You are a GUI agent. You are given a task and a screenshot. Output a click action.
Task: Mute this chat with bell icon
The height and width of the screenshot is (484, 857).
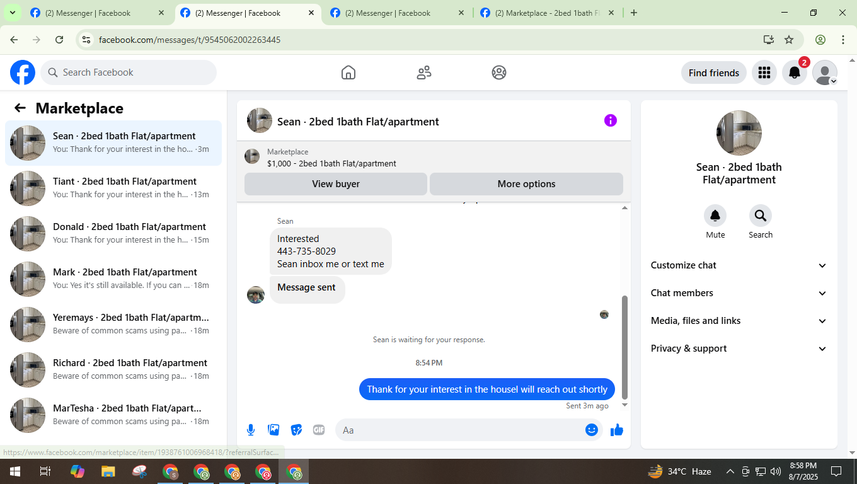pyautogui.click(x=715, y=216)
